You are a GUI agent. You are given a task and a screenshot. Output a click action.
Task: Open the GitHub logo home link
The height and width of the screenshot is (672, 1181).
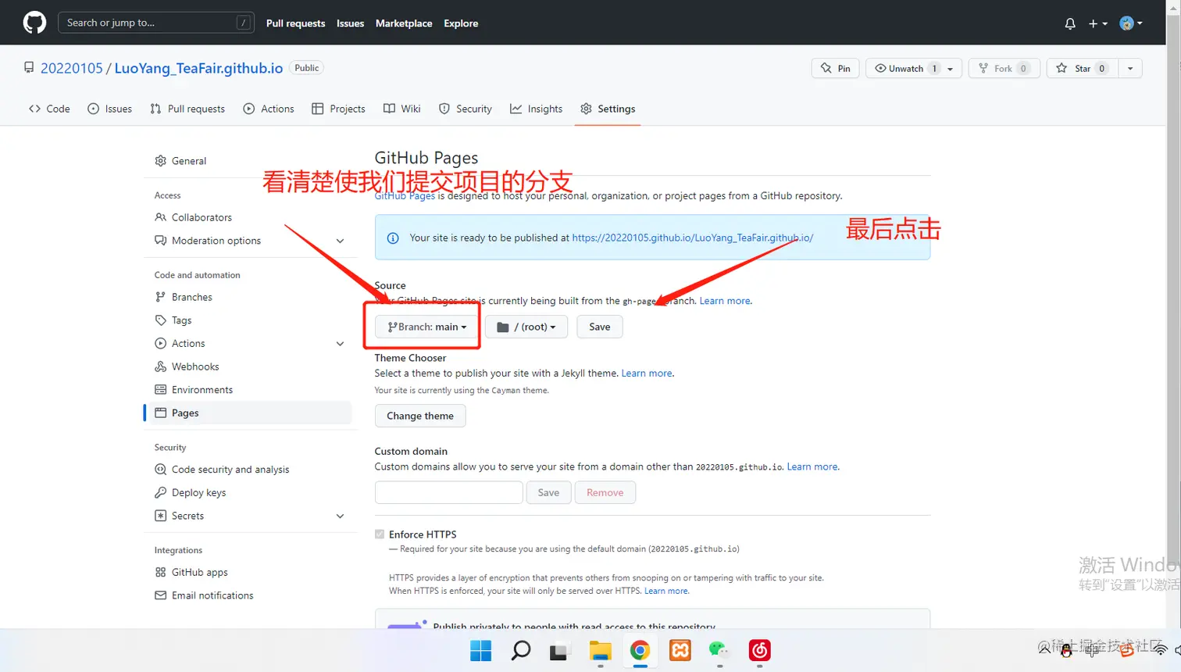(x=34, y=23)
